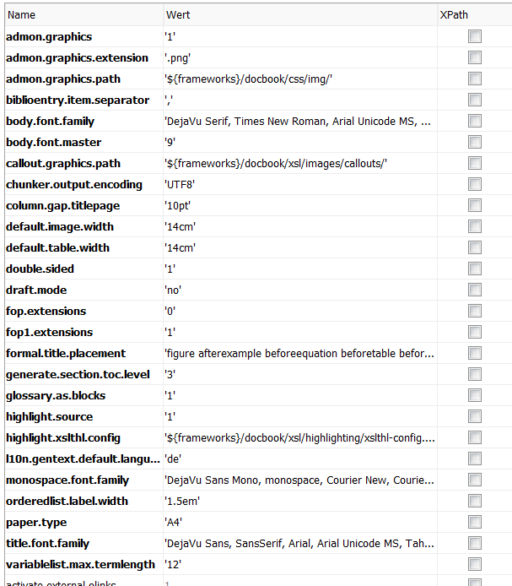Select the default.table.width parameter name
The image size is (512, 586).
[x=58, y=248]
